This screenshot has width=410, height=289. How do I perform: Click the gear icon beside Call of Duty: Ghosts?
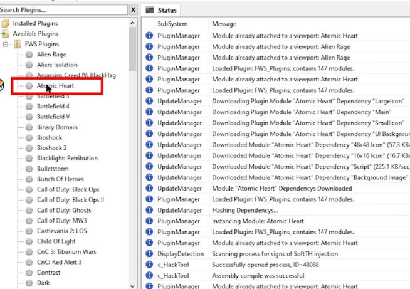29,210
